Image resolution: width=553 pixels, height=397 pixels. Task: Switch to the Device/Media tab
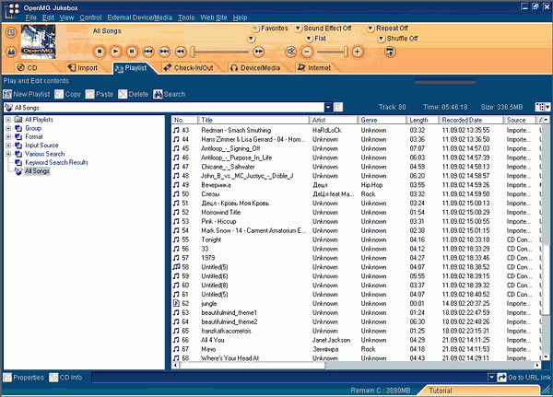point(256,67)
